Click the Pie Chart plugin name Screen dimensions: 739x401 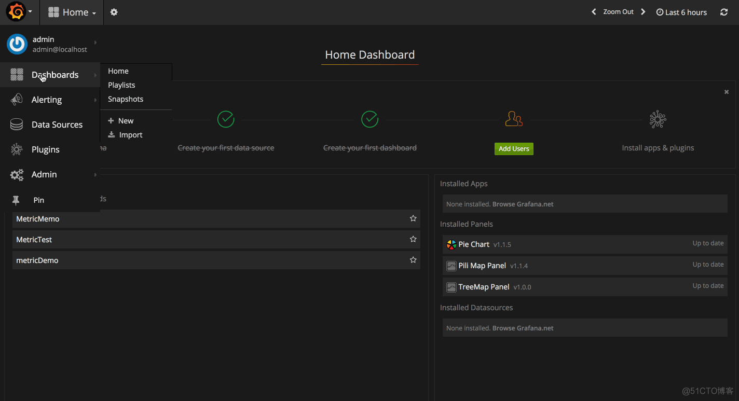pos(474,244)
